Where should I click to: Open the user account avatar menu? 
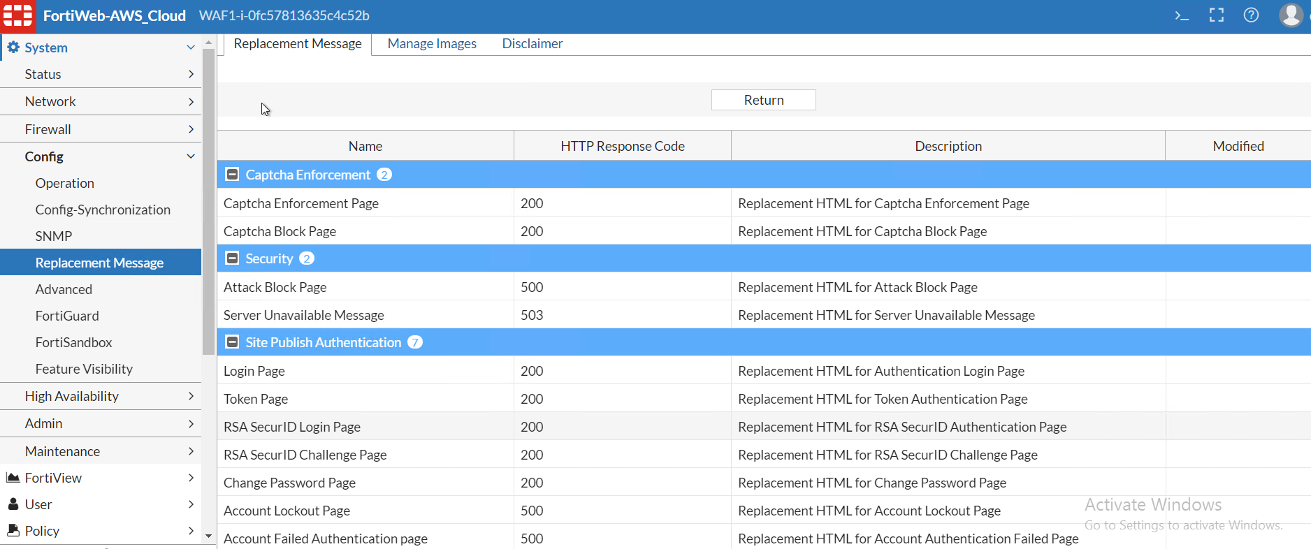1291,15
